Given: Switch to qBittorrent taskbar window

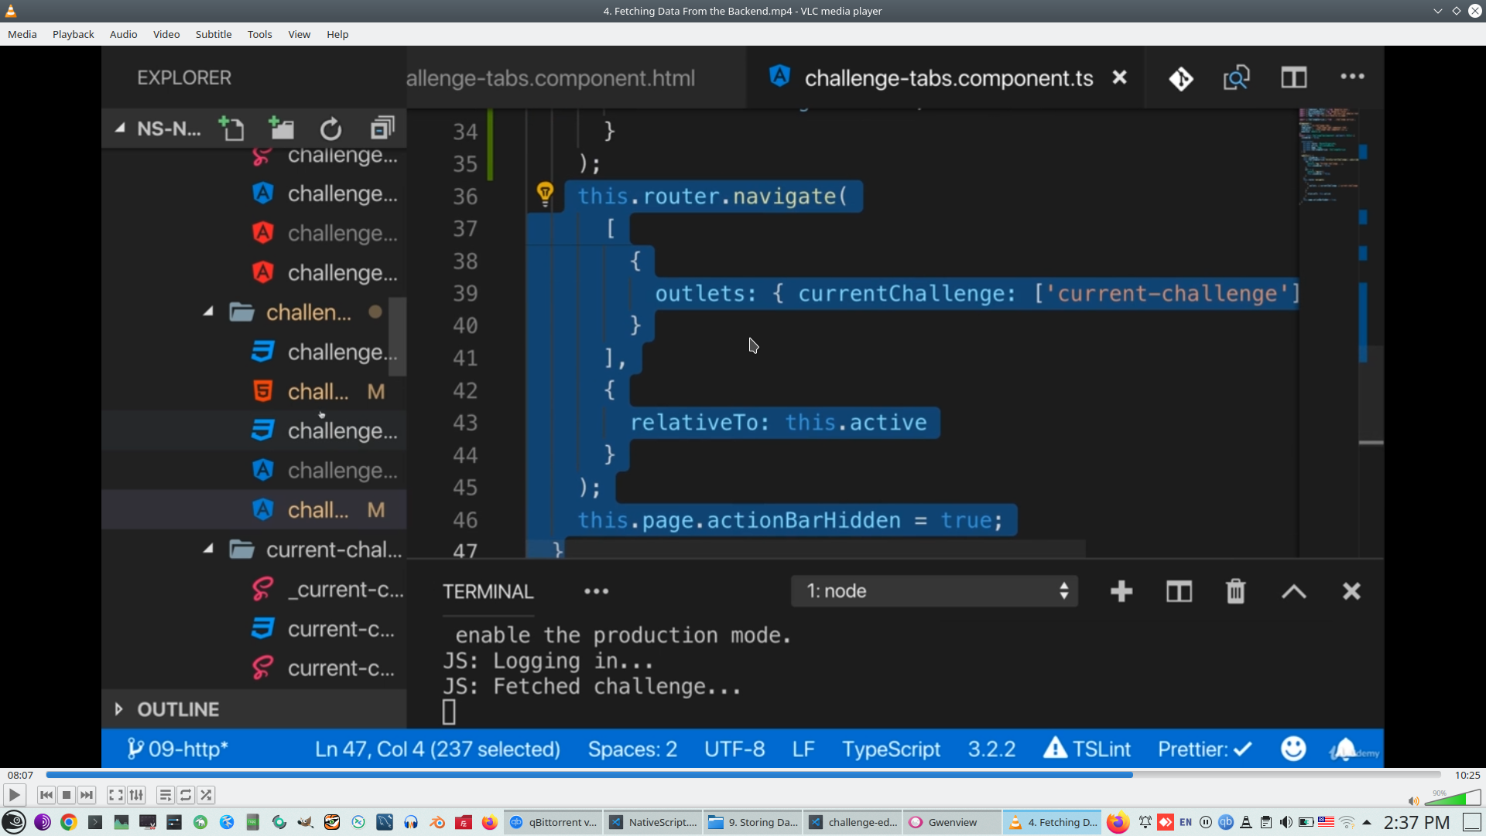Looking at the screenshot, I should tap(554, 822).
